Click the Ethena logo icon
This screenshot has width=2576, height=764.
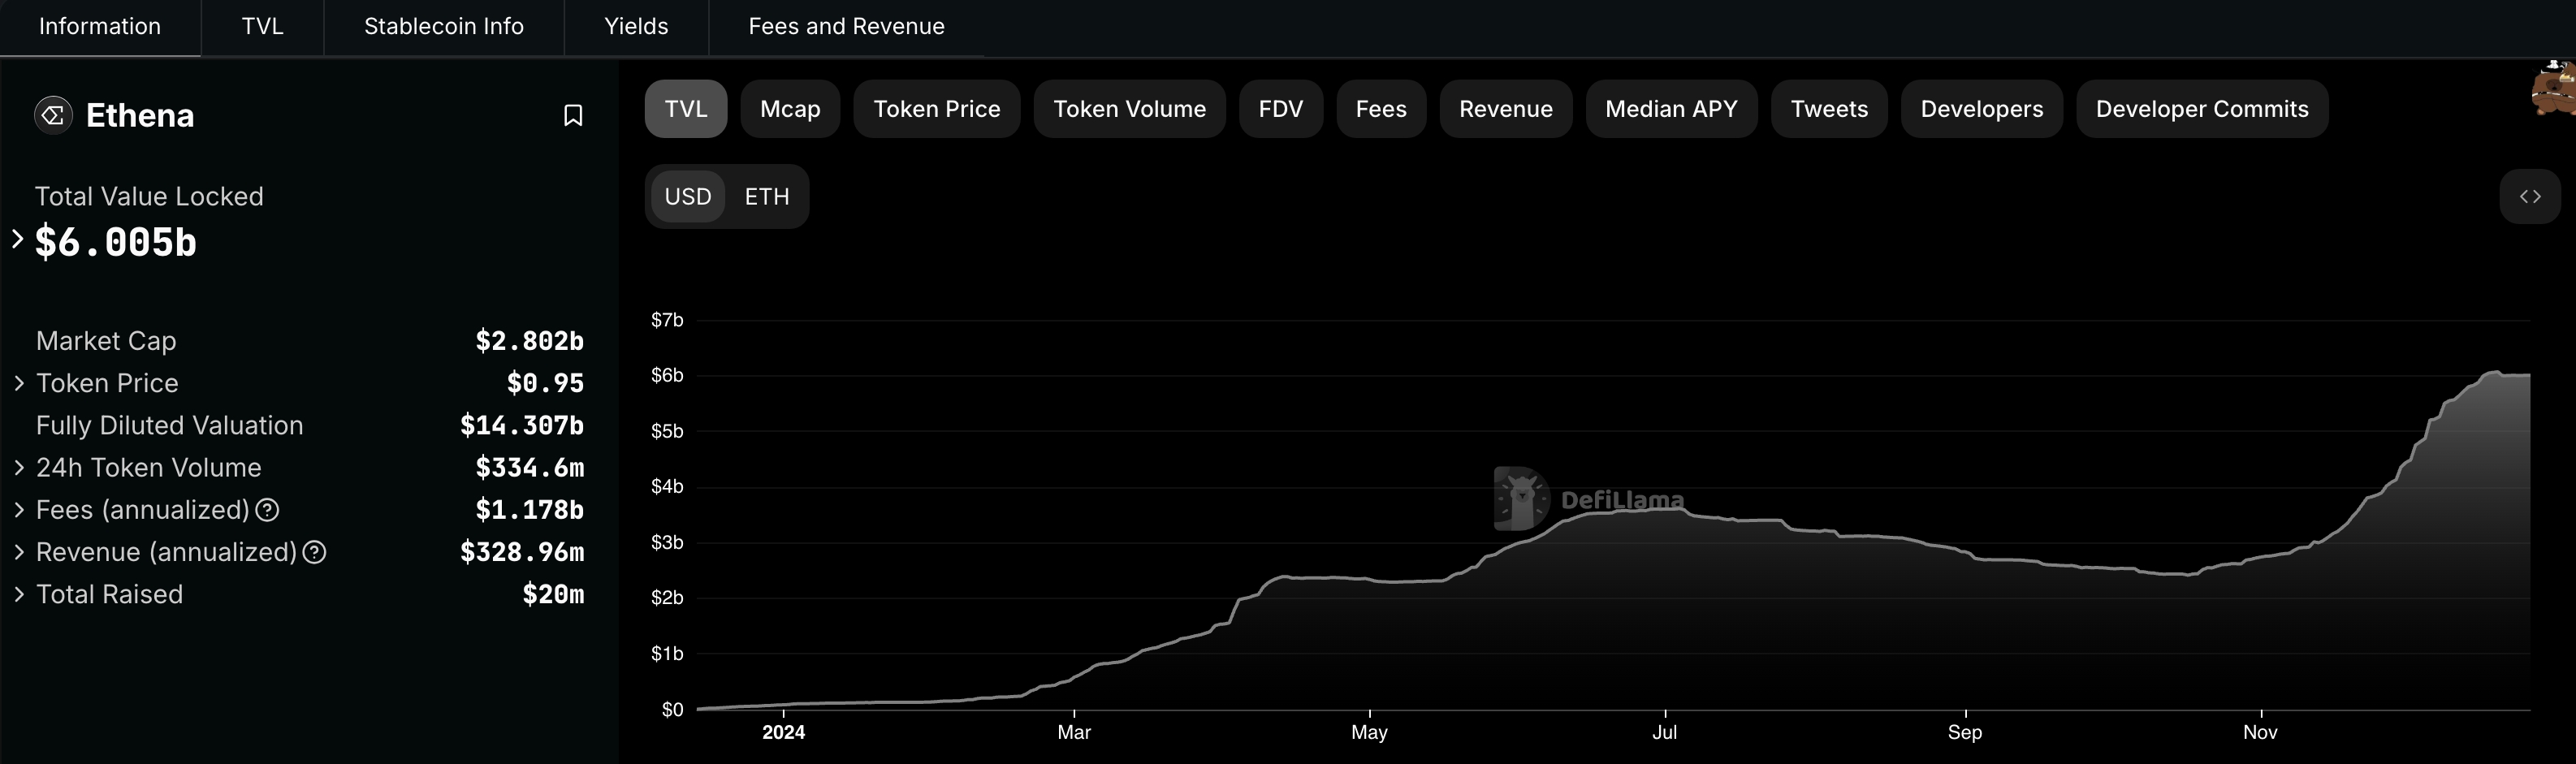pos(53,115)
